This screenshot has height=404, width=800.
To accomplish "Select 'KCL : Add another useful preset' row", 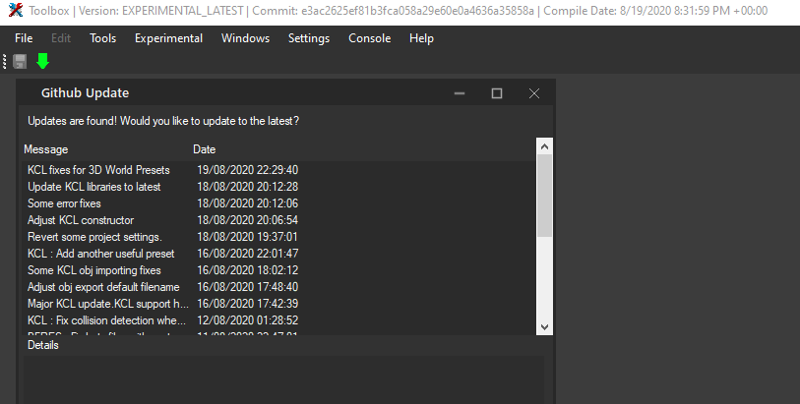I will pyautogui.click(x=279, y=254).
